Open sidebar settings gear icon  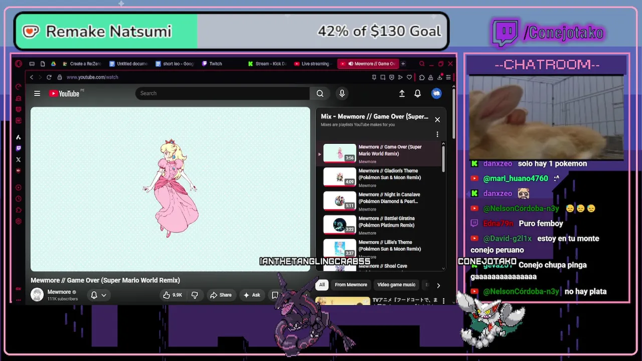pos(19,221)
